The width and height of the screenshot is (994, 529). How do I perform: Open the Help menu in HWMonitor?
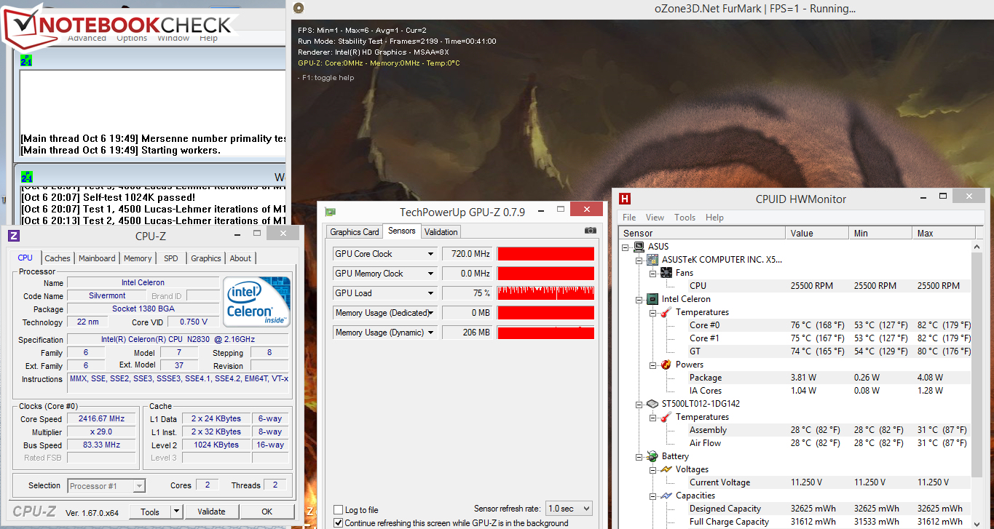click(x=714, y=218)
